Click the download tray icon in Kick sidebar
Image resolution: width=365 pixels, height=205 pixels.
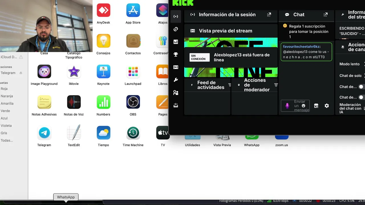pyautogui.click(x=176, y=105)
